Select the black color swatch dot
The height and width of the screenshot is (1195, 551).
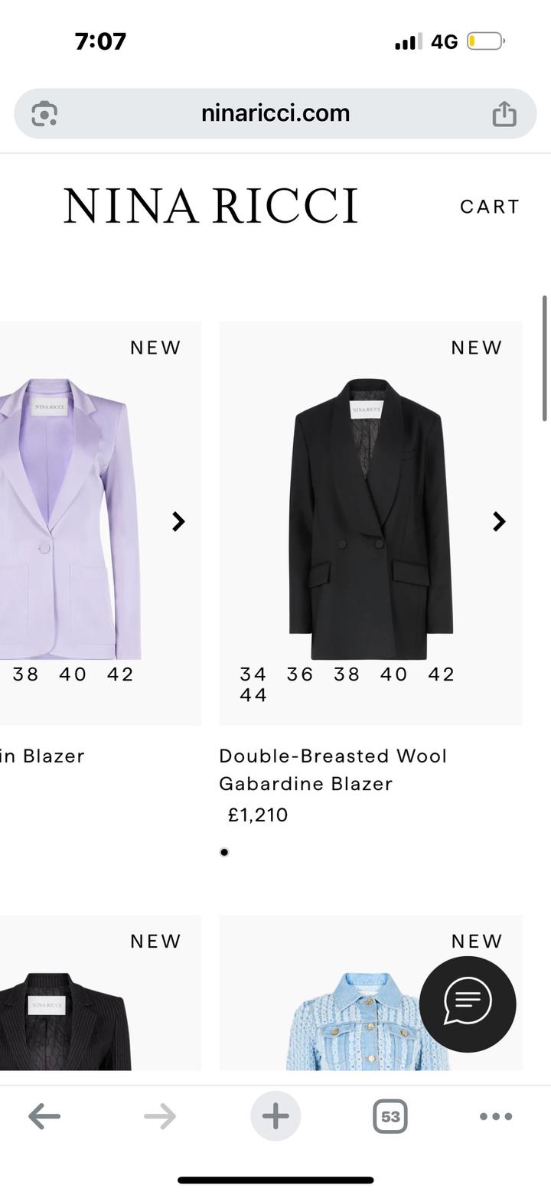pos(224,852)
